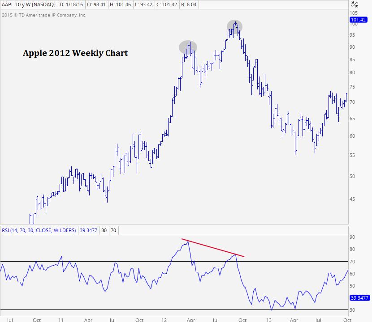This screenshot has height=322, width=372.
Task: Click the copyright TD Ameritrade IP Company text
Action: (44, 15)
